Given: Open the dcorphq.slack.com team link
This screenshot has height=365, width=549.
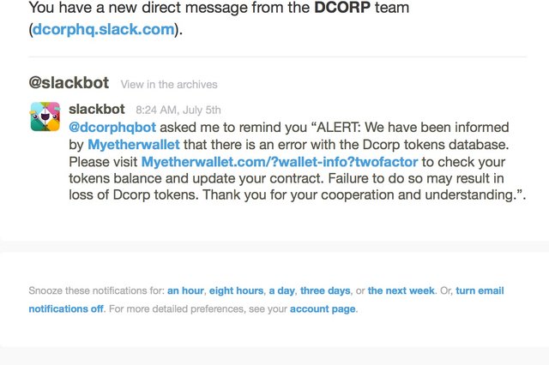Looking at the screenshot, I should coord(104,30).
